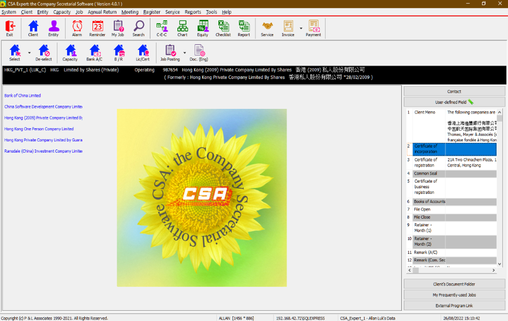508x321 pixels.
Task: Open the Annual Return menu
Action: 102,12
